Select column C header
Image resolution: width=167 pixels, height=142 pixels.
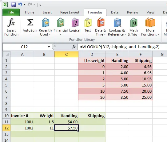(66, 54)
